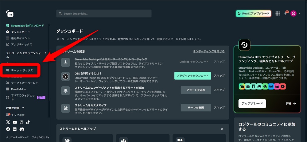Image resolution: width=307 pixels, height=142 pixels.
Task: Click the アップグレード button in Ultra card
Action: click(x=252, y=104)
